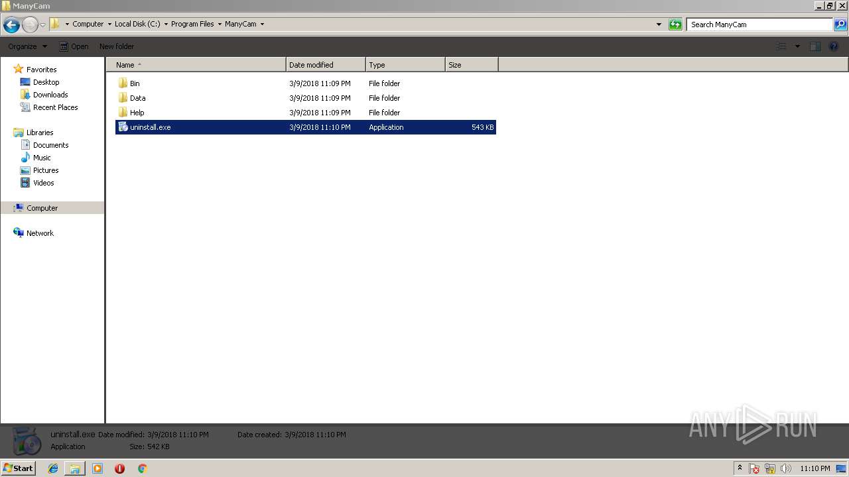The height and width of the screenshot is (477, 849).
Task: Open Recent Places in the navigation pane
Action: [x=55, y=107]
